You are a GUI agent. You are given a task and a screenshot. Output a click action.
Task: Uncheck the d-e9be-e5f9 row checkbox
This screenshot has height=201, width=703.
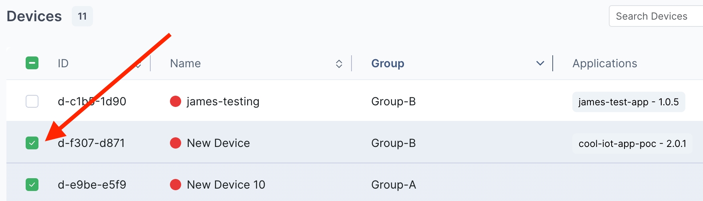coord(32,185)
